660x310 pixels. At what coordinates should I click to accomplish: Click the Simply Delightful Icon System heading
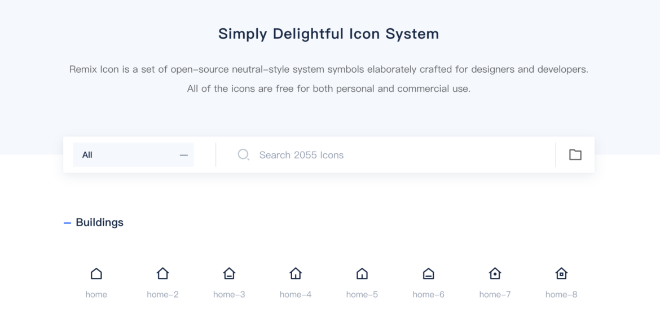329,34
